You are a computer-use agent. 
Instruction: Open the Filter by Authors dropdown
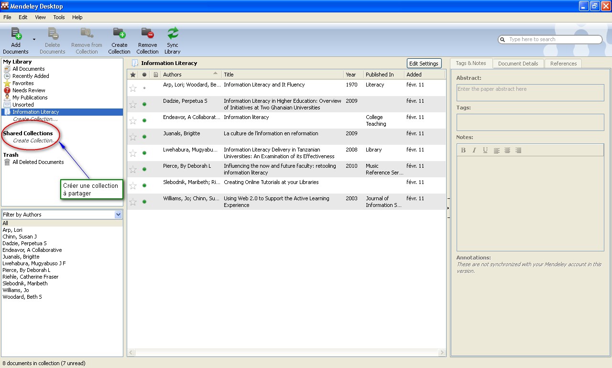[118, 215]
